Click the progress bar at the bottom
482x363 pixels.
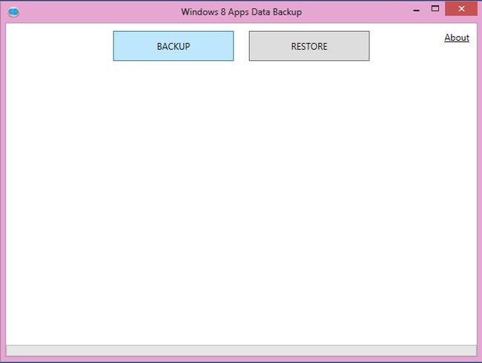coord(241,350)
